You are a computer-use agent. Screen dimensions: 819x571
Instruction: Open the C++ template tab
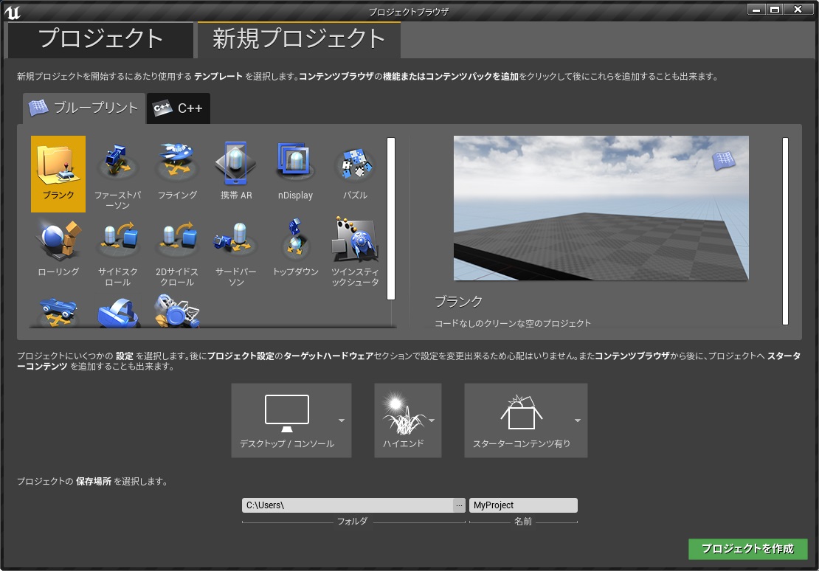[x=178, y=108]
